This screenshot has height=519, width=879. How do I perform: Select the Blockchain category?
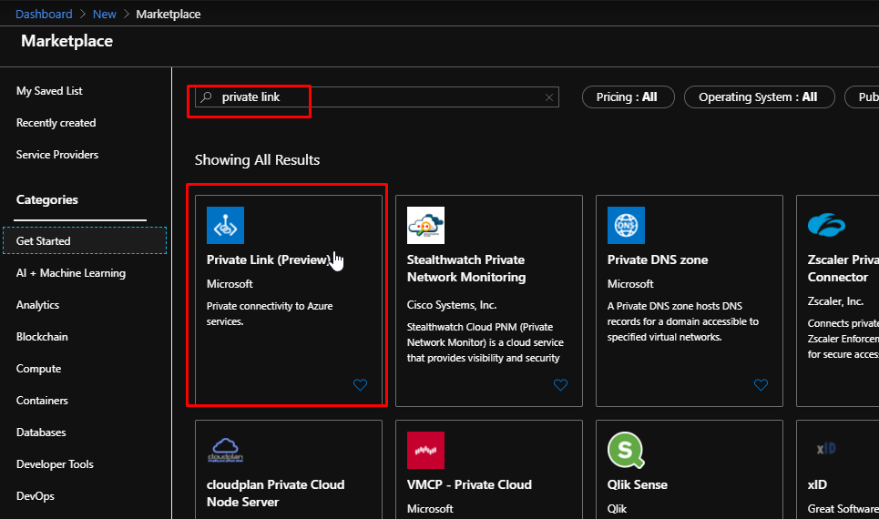tap(42, 337)
